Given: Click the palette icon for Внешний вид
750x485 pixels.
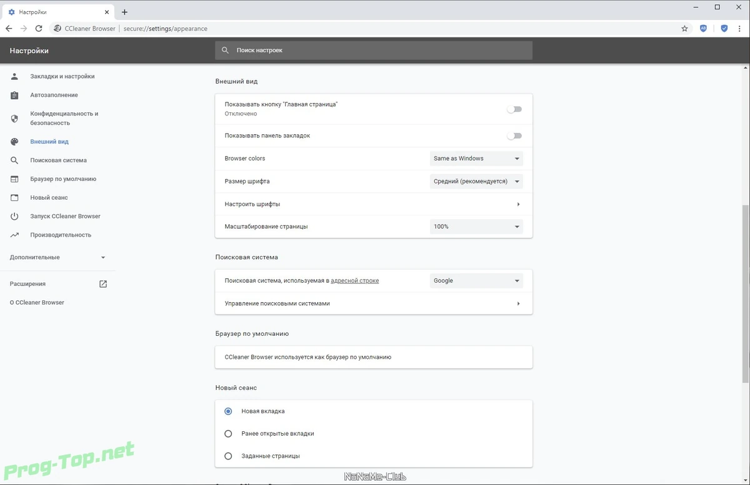Looking at the screenshot, I should tap(15, 142).
